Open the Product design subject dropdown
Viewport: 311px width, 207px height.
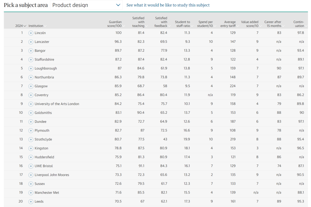(x=86, y=5)
